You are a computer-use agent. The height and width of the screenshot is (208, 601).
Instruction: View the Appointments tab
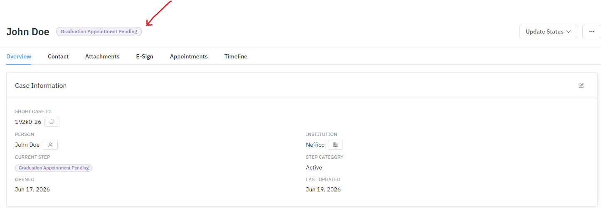(189, 56)
